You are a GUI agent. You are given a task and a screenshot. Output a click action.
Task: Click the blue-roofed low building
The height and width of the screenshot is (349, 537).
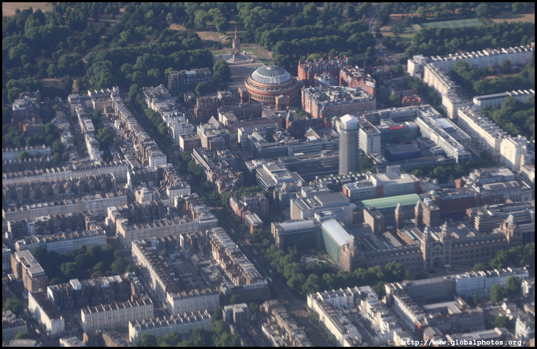click(403, 152)
